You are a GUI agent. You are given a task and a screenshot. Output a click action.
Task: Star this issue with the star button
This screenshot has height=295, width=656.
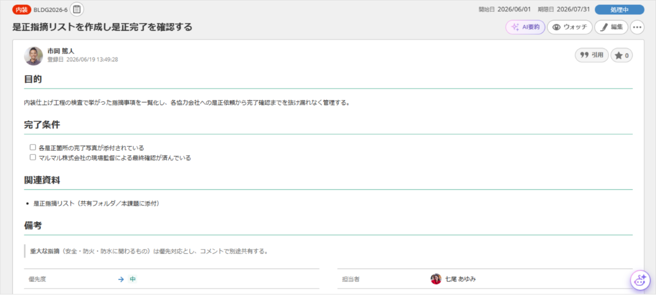[x=622, y=55]
